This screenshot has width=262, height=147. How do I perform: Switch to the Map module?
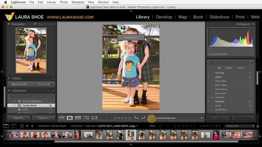(183, 17)
